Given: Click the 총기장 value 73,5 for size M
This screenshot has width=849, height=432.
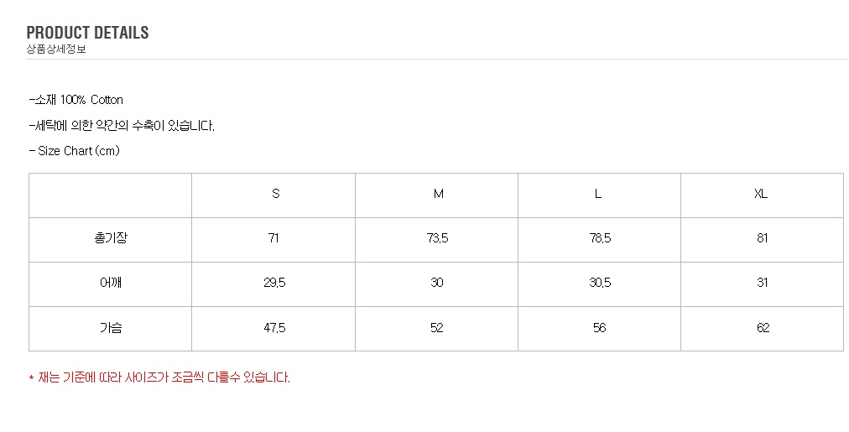Looking at the screenshot, I should click(x=437, y=238).
